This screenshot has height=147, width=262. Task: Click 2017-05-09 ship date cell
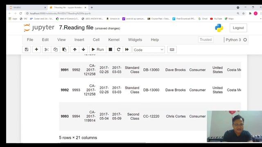[x=117, y=116]
